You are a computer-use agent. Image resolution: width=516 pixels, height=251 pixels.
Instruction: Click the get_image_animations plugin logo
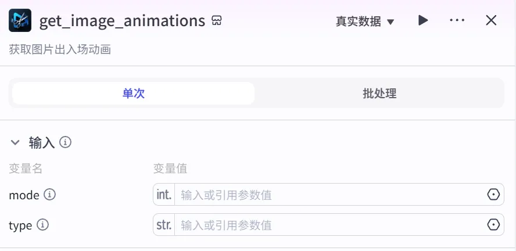(x=20, y=21)
